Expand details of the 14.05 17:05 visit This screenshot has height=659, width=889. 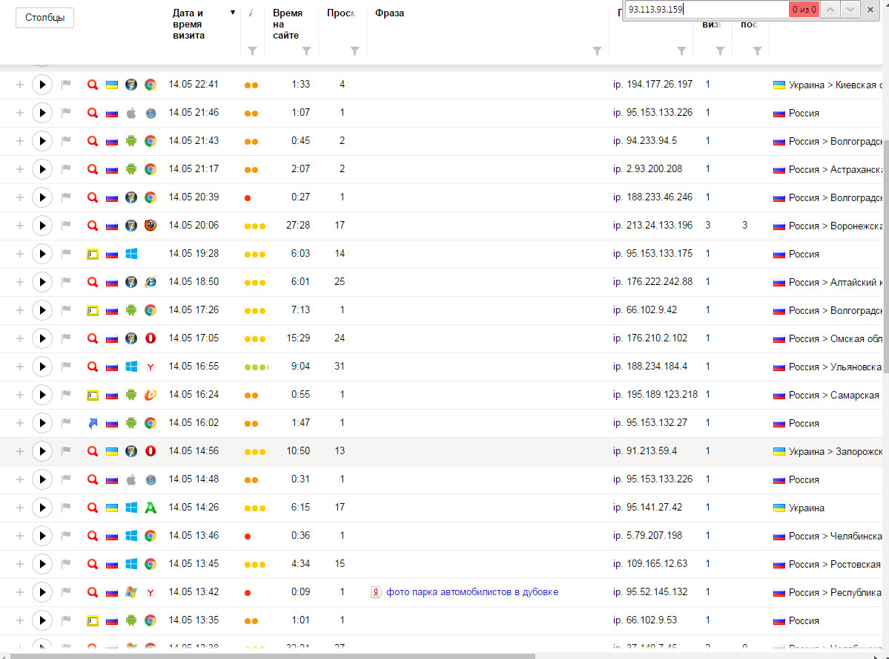[20, 338]
